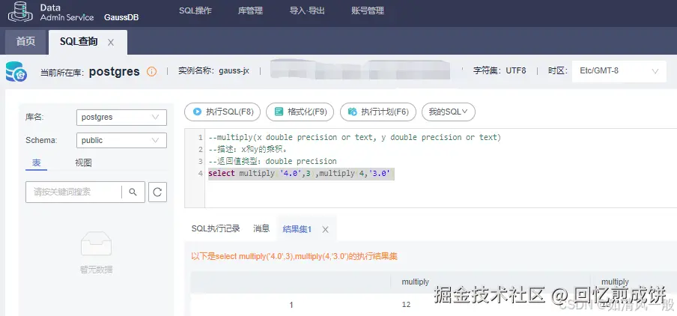Click the first multiply column header
The height and width of the screenshot is (316, 677).
tap(416, 282)
